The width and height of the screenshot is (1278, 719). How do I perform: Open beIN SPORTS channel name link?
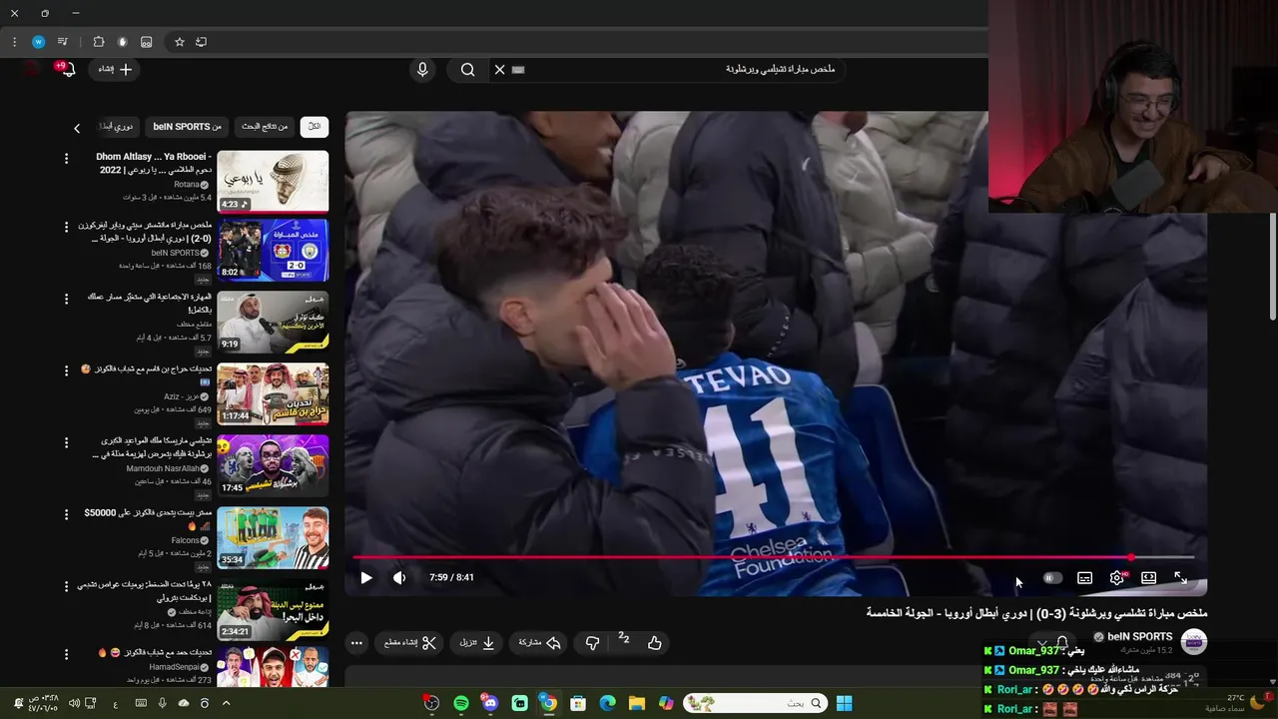pyautogui.click(x=1139, y=636)
